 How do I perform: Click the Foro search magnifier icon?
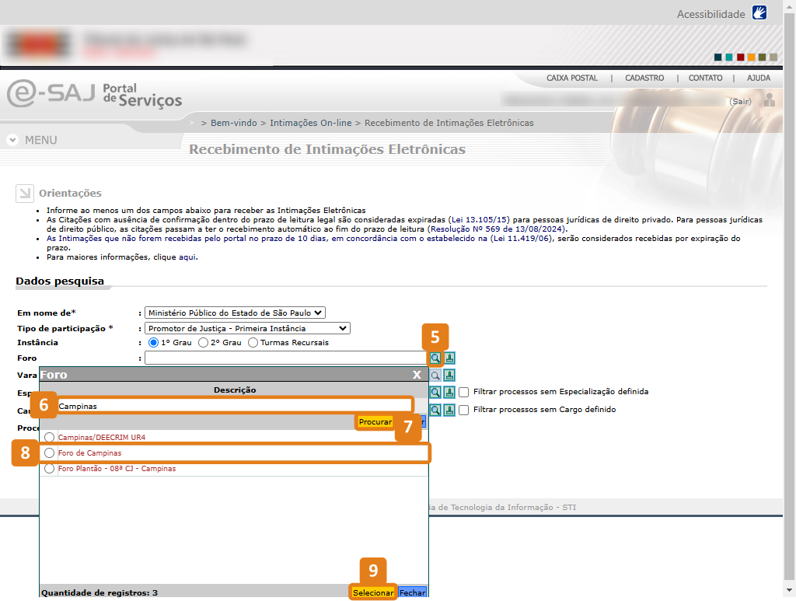pyautogui.click(x=435, y=358)
